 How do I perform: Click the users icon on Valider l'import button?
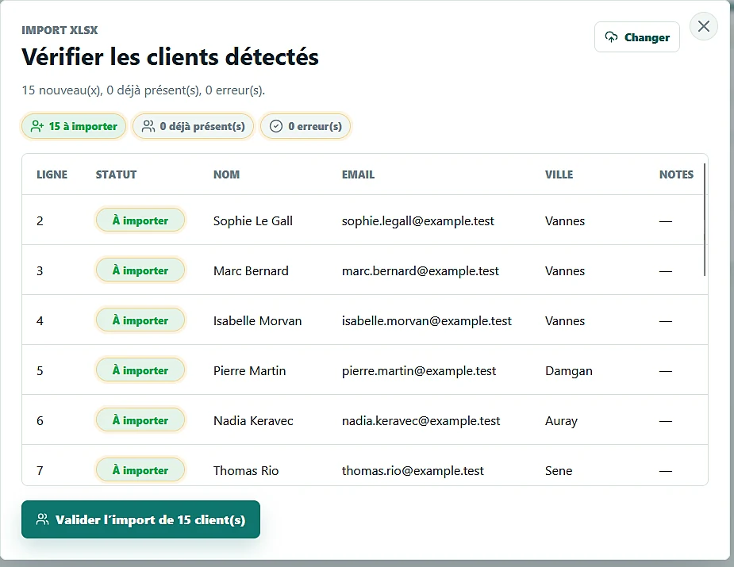point(42,519)
